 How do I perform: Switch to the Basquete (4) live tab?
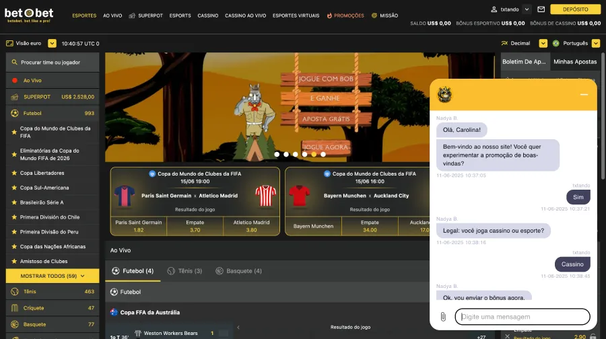239,271
